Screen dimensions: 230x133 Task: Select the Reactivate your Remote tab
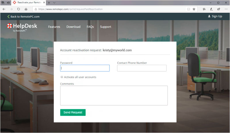(x=29, y=3)
